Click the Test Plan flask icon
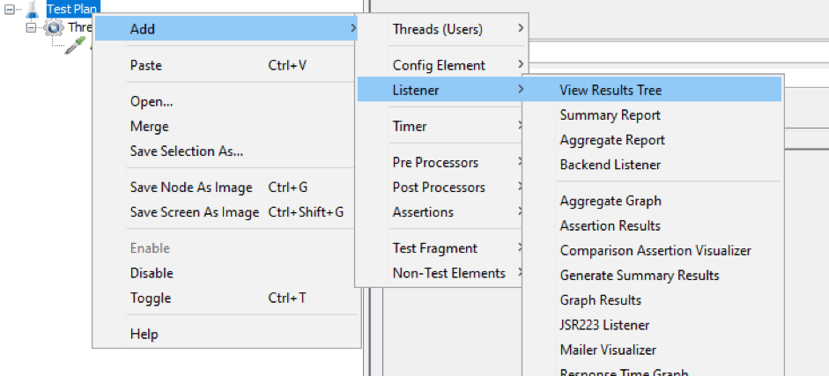Viewport: 829px width, 376px height. 33,8
